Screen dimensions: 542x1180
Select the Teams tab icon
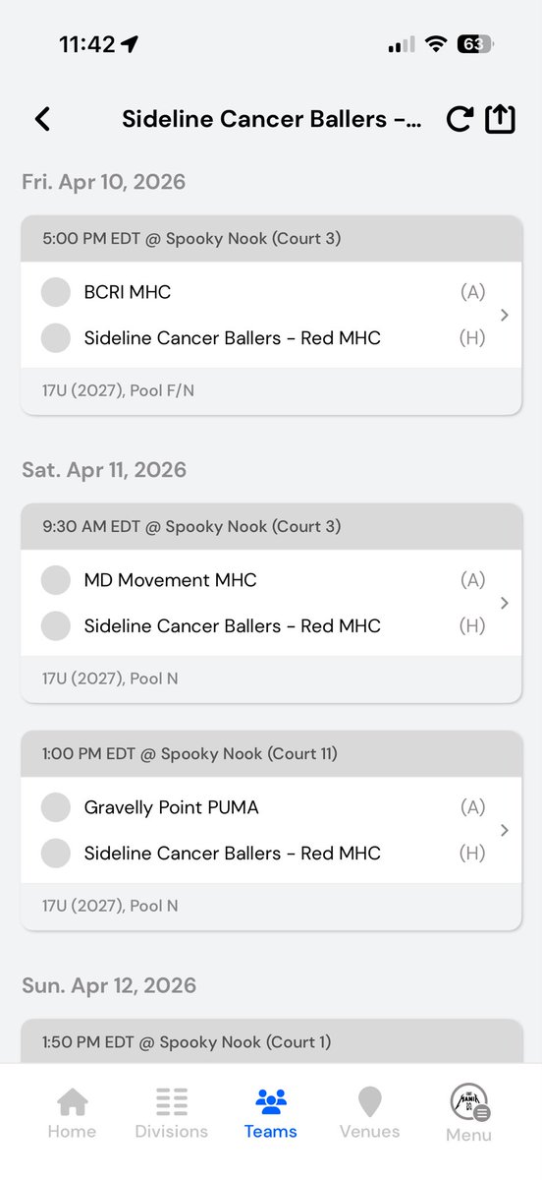(x=271, y=1101)
